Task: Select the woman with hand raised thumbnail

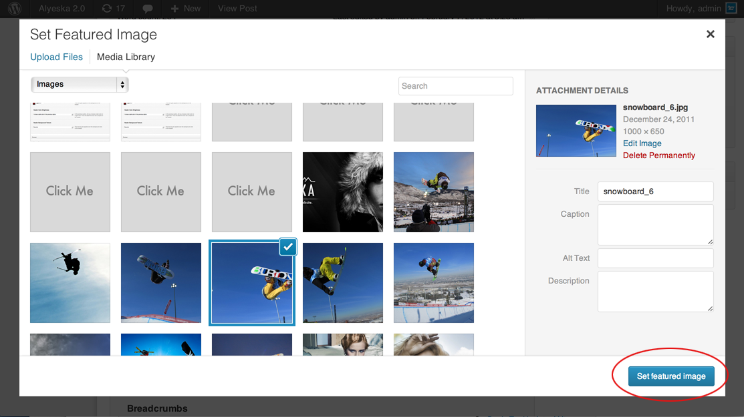Action: (x=434, y=344)
